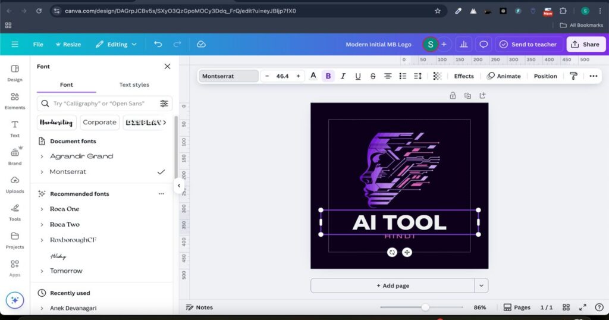Open the Projects sidebar panel
This screenshot has width=609, height=320.
[15, 240]
